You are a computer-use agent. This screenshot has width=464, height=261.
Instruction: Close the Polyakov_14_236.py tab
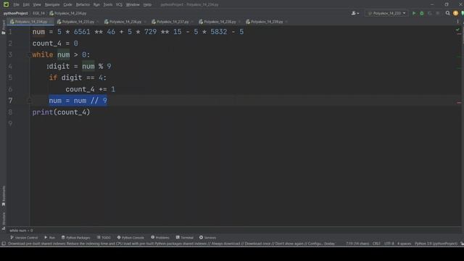(x=145, y=22)
